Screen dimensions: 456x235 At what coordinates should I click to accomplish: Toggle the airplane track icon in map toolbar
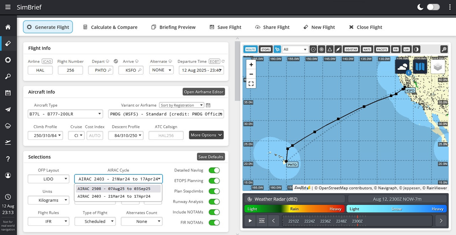click(277, 49)
